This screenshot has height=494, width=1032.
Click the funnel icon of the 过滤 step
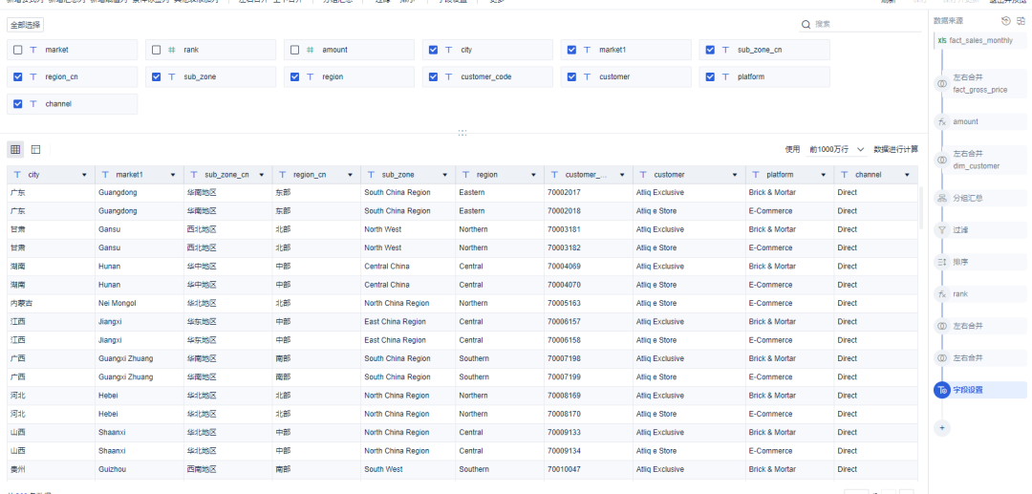tap(942, 230)
